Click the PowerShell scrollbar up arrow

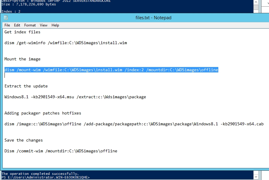256,2
